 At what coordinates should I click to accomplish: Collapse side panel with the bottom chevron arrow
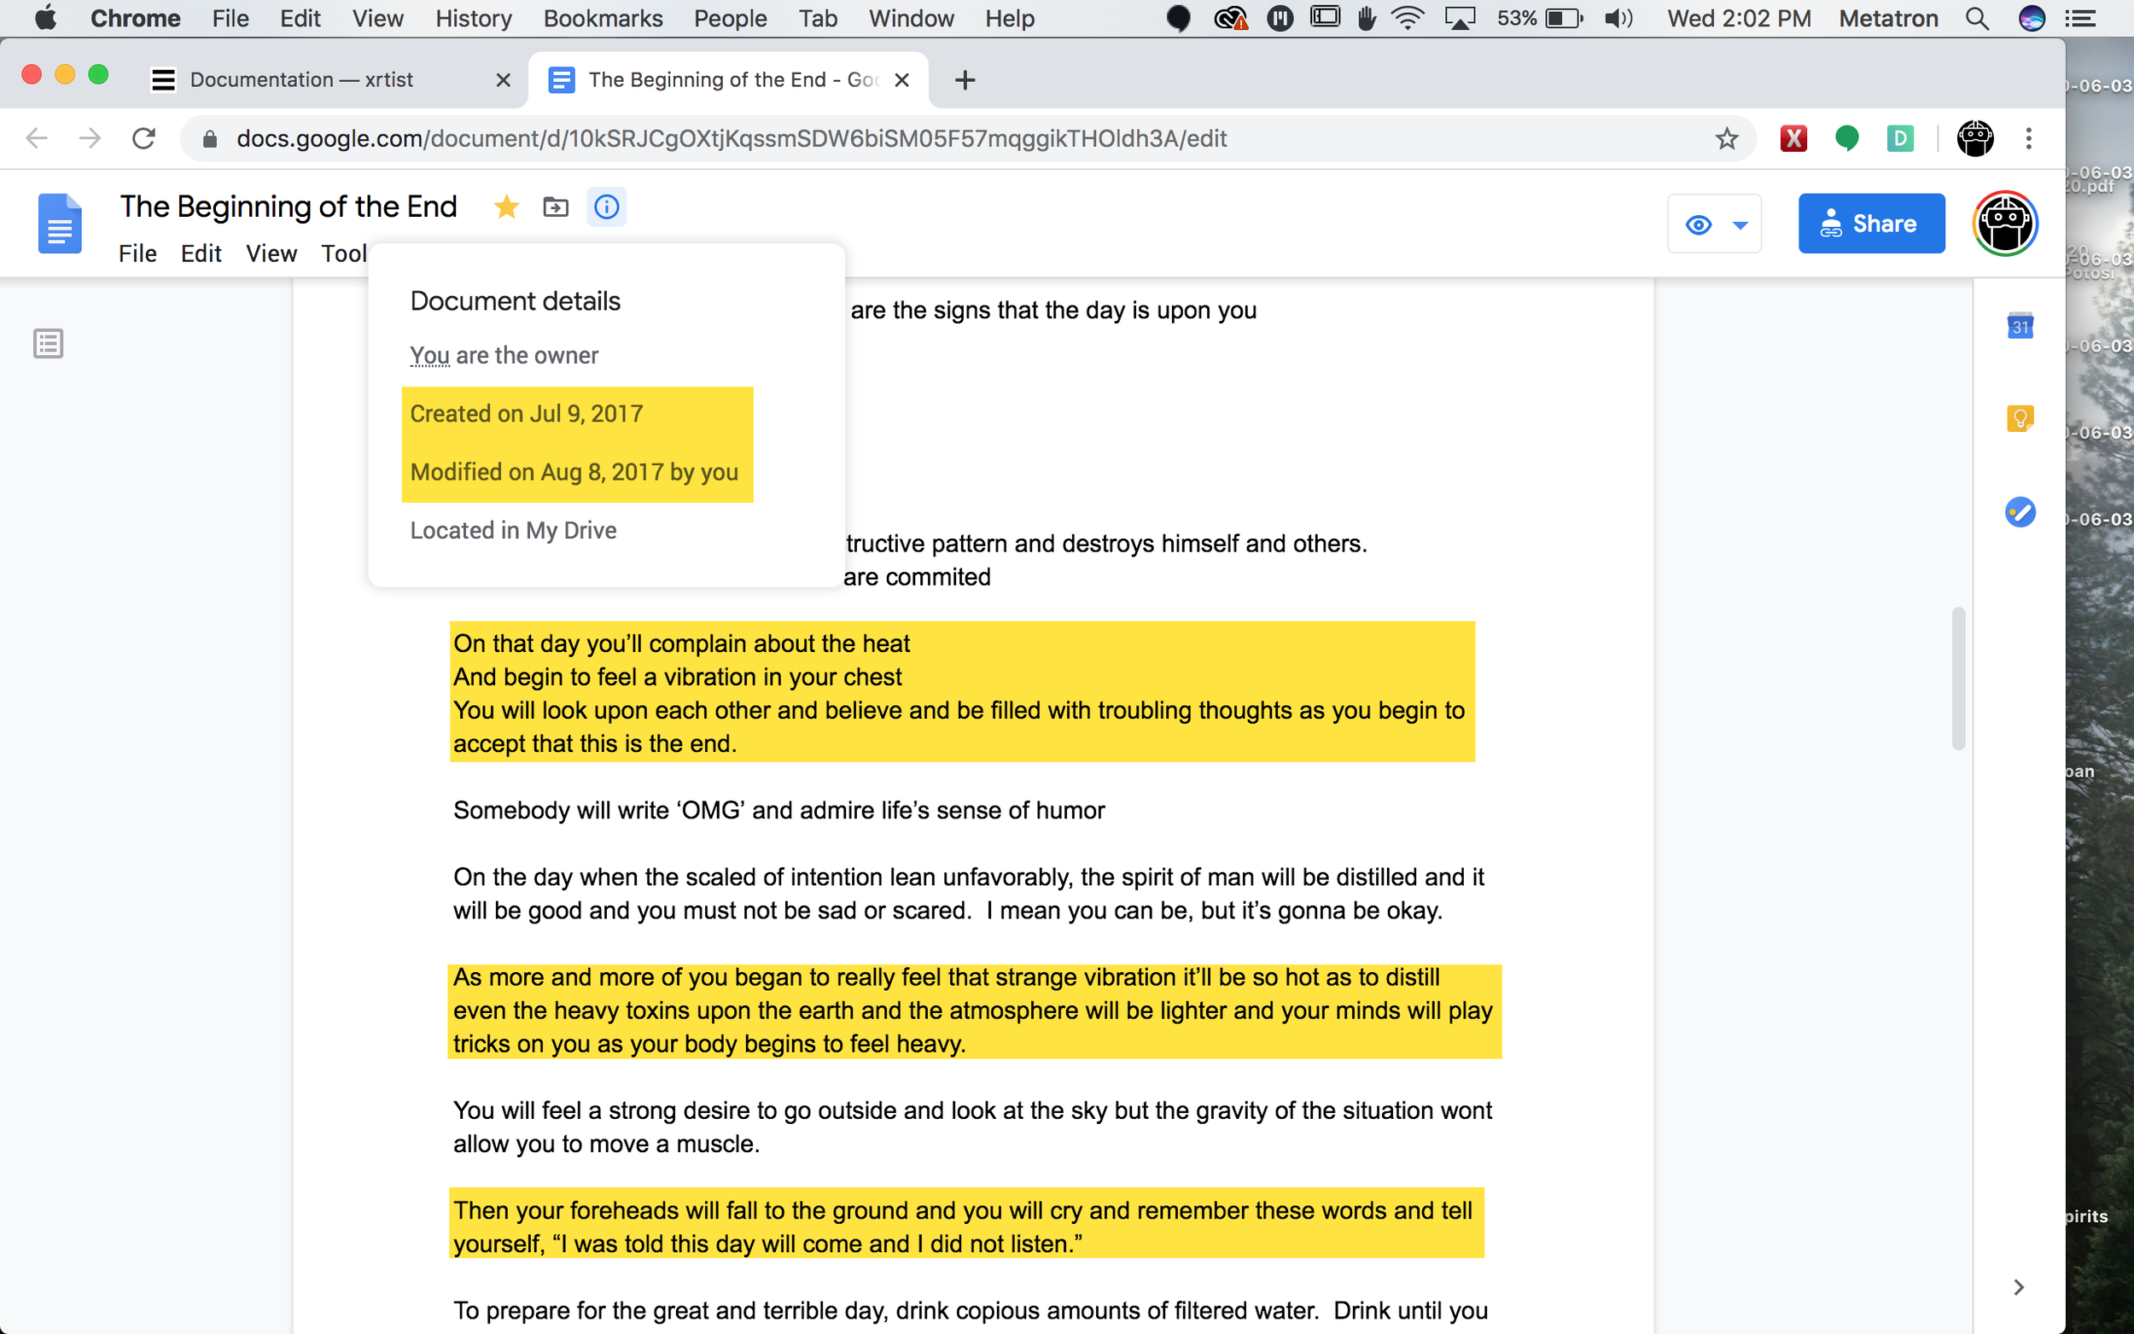[2019, 1287]
